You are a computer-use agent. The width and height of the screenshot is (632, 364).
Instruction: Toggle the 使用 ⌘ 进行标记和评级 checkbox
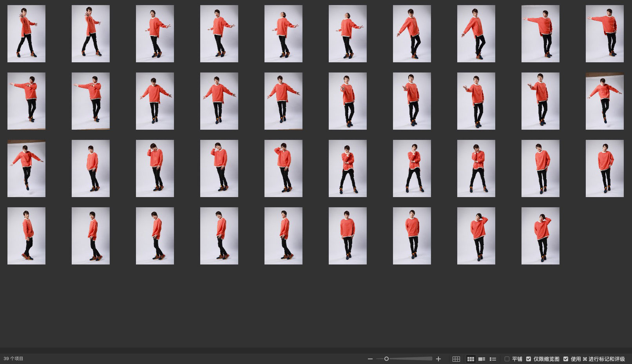(566, 359)
